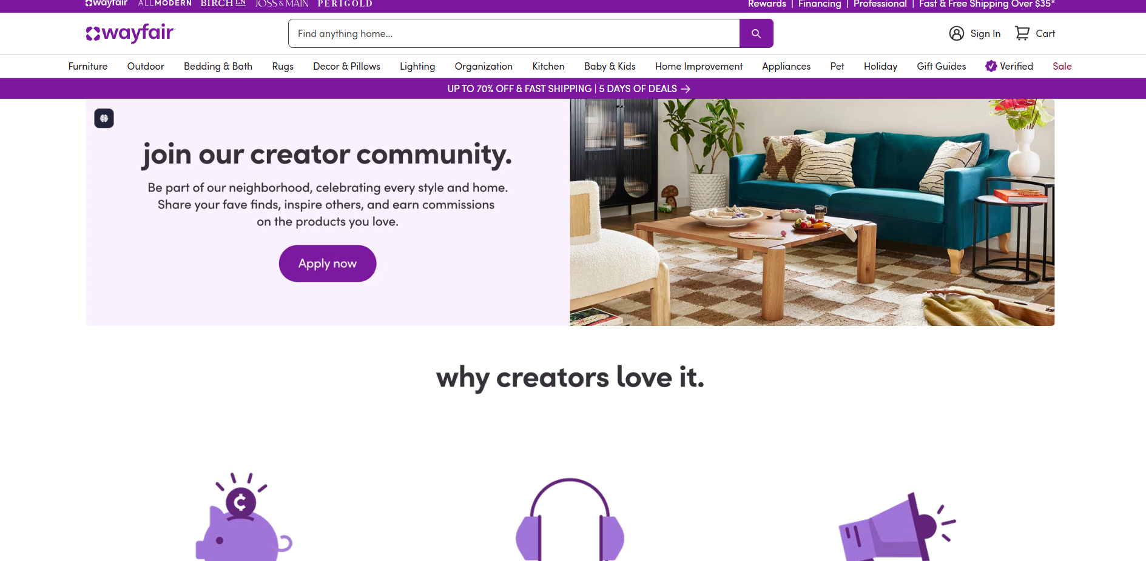Image resolution: width=1146 pixels, height=561 pixels.
Task: Click the living room hero image
Action: coord(812,212)
